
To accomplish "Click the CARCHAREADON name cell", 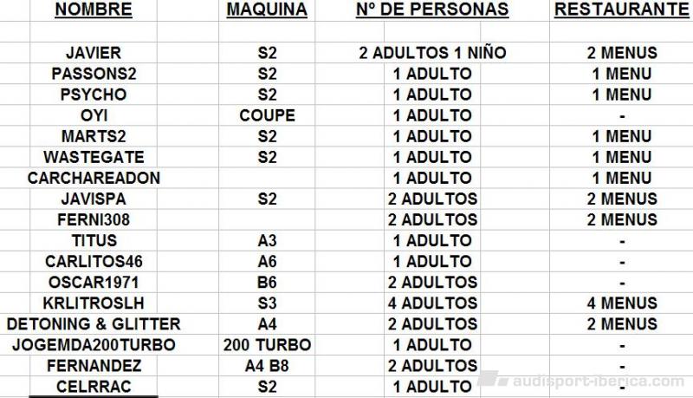I will click(94, 178).
